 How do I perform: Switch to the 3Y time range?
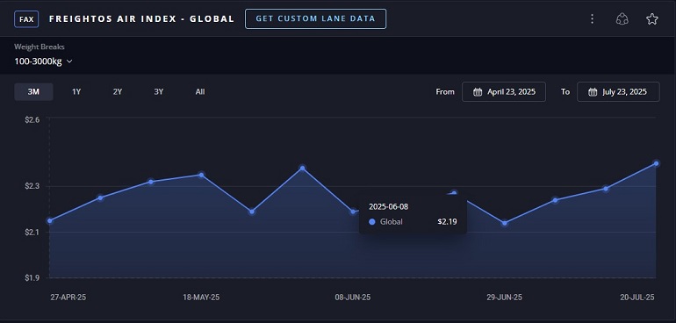pos(159,92)
